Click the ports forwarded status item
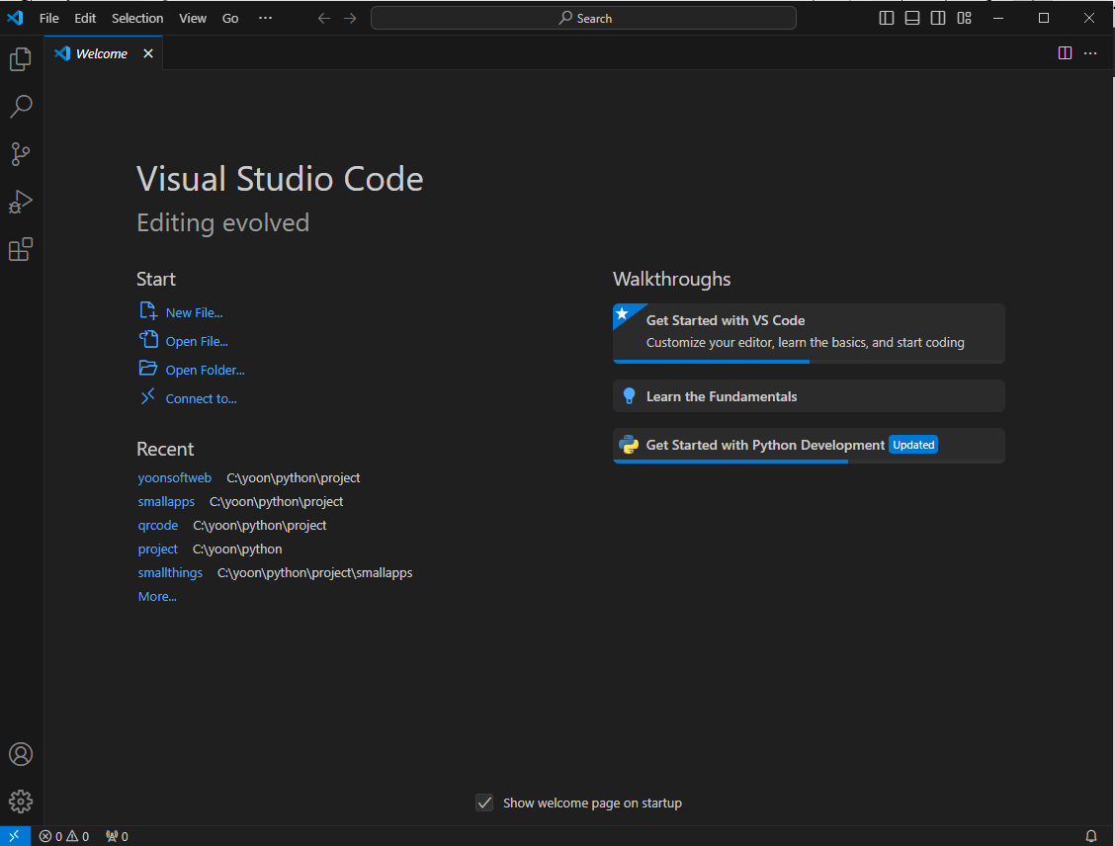The width and height of the screenshot is (1115, 846). pos(117,837)
